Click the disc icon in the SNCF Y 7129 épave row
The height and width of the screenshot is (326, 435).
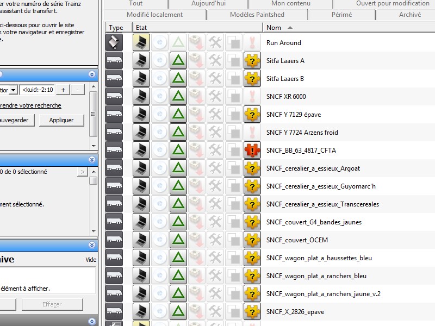point(160,114)
